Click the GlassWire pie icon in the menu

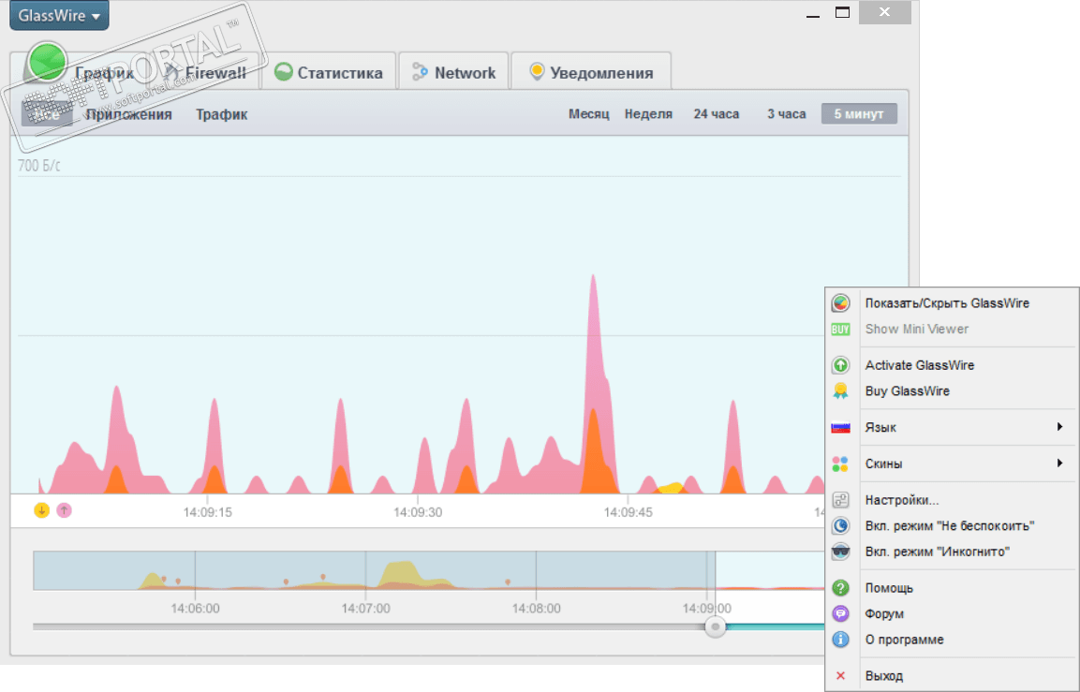840,303
